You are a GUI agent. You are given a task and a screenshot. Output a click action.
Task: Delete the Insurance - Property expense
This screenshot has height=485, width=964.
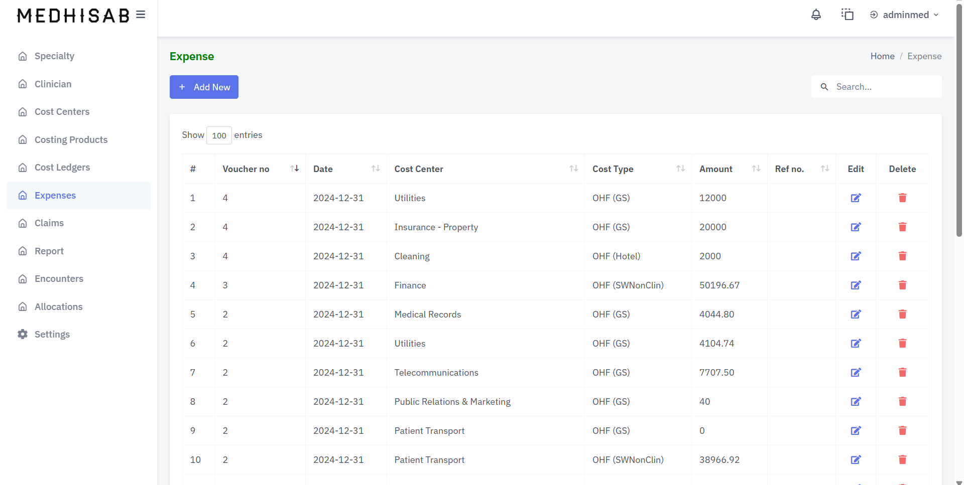tap(902, 227)
